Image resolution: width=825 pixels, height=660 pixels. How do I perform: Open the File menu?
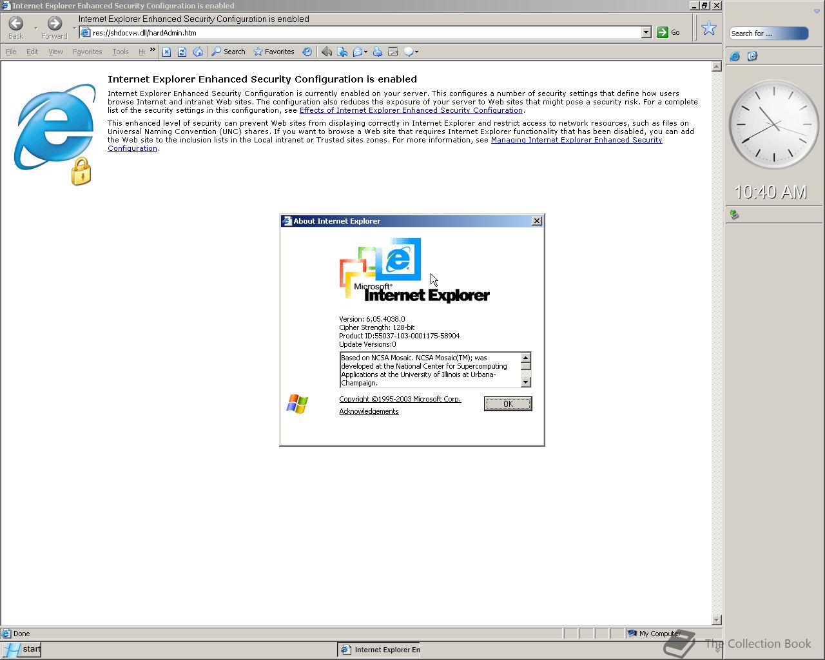(x=11, y=52)
